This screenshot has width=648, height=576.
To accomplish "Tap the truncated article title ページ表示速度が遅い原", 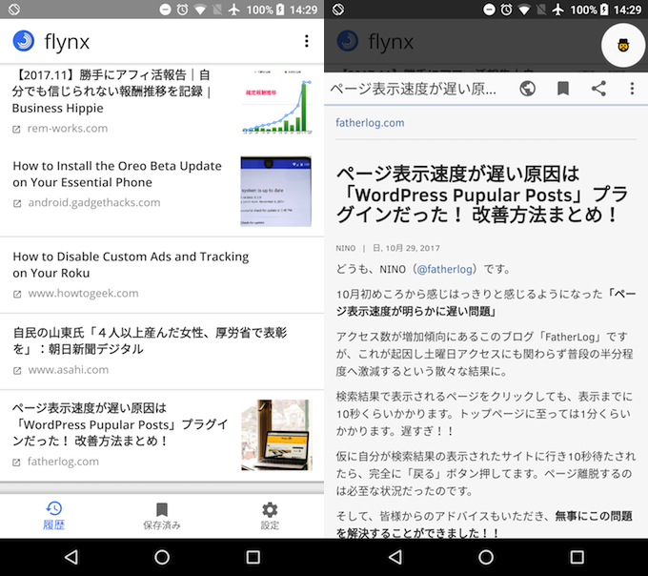I will (x=414, y=89).
